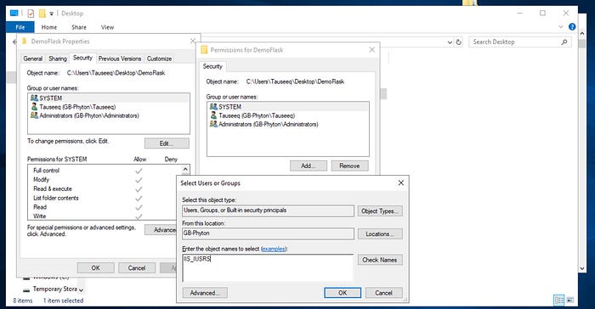This screenshot has height=309, width=595.
Task: Click Edit button to change permissions
Action: tap(167, 143)
